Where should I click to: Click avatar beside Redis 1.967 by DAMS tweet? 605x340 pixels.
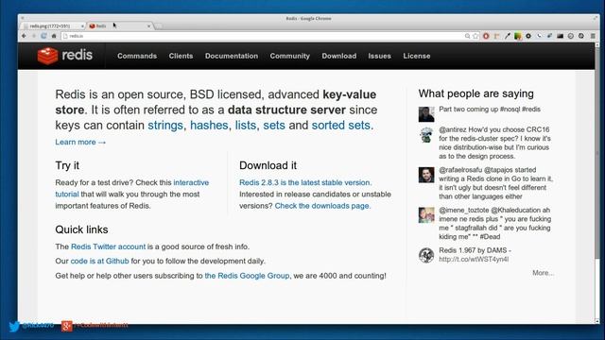pyautogui.click(x=426, y=255)
